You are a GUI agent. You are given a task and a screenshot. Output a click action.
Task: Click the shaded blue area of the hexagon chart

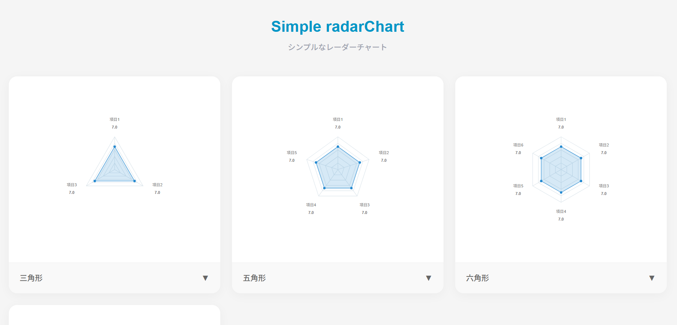pyautogui.click(x=561, y=169)
